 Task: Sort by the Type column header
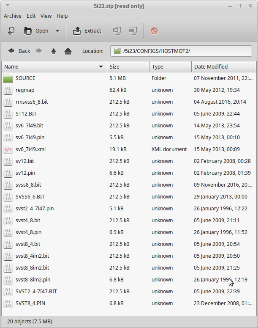pos(170,67)
